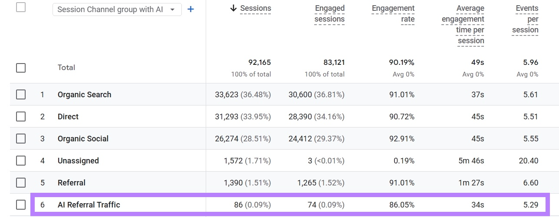Image resolution: width=559 pixels, height=217 pixels.
Task: Sort by Engagement rate column
Action: [x=393, y=14]
